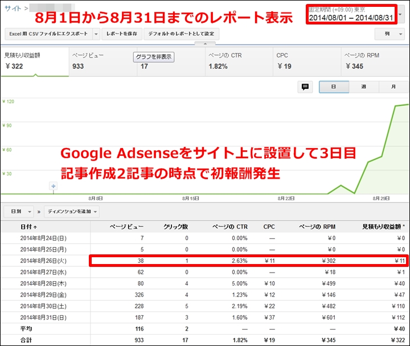Select the 2014年8月30日(土) row date
This screenshot has width=410, height=346.
click(43, 306)
